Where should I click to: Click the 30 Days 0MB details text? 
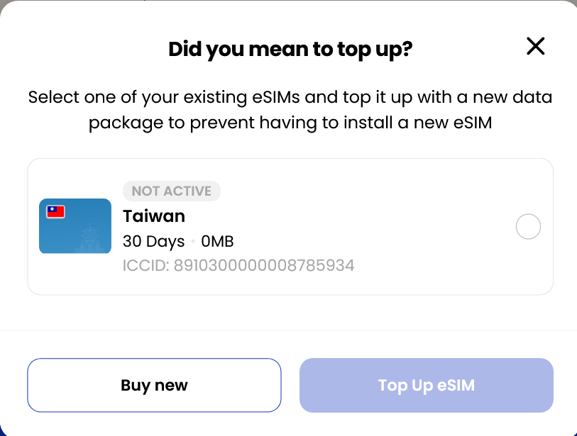(x=177, y=241)
